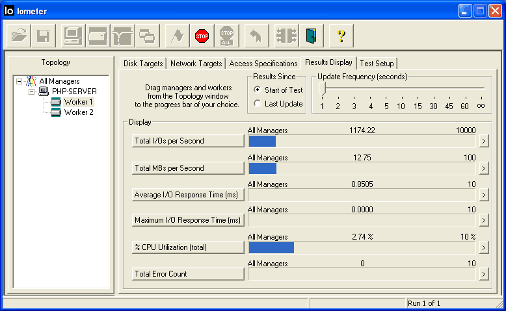Start a new manager computer icon
Image resolution: width=506 pixels, height=311 pixels.
73,36
